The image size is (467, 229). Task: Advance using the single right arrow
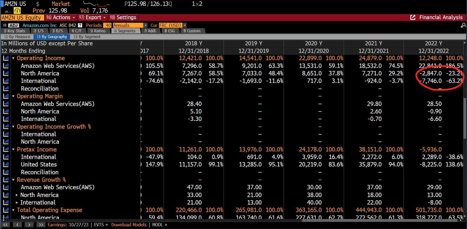tap(29, 225)
